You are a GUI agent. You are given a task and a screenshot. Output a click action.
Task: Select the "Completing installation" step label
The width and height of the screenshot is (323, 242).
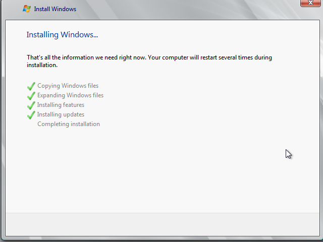(x=69, y=124)
